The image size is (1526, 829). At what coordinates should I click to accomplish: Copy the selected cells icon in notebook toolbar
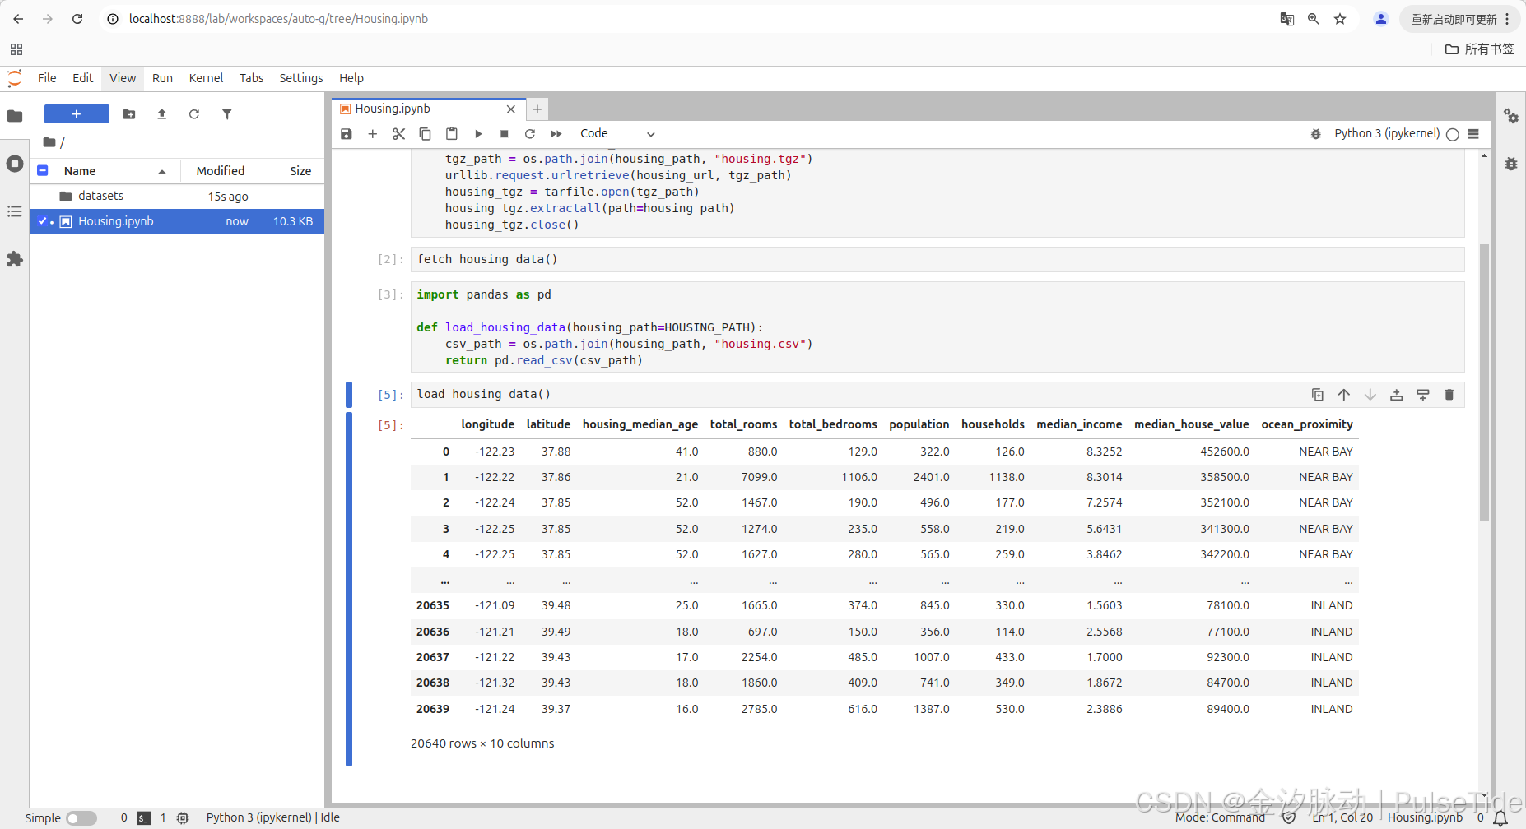coord(426,134)
